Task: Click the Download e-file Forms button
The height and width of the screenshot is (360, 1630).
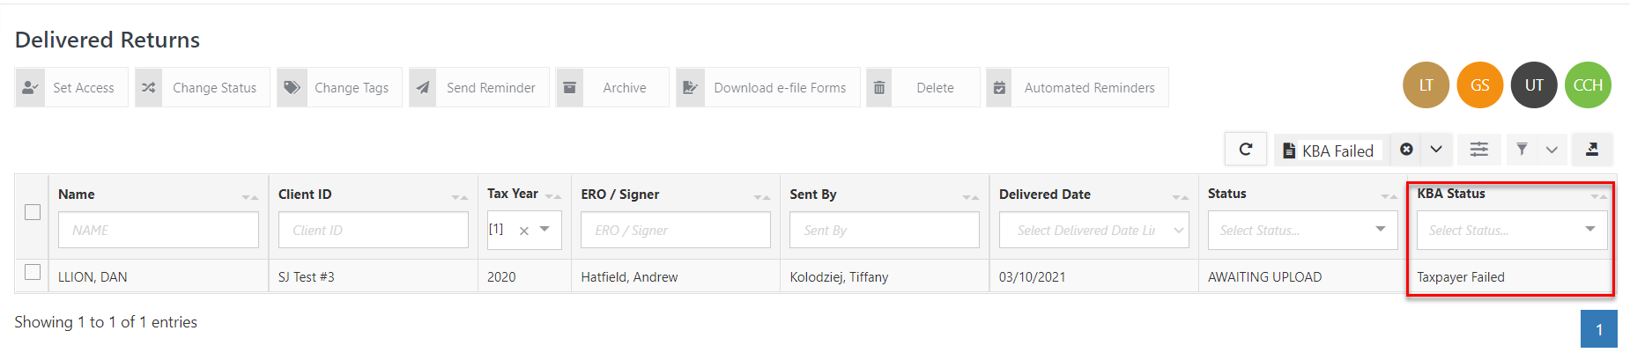Action: click(767, 87)
